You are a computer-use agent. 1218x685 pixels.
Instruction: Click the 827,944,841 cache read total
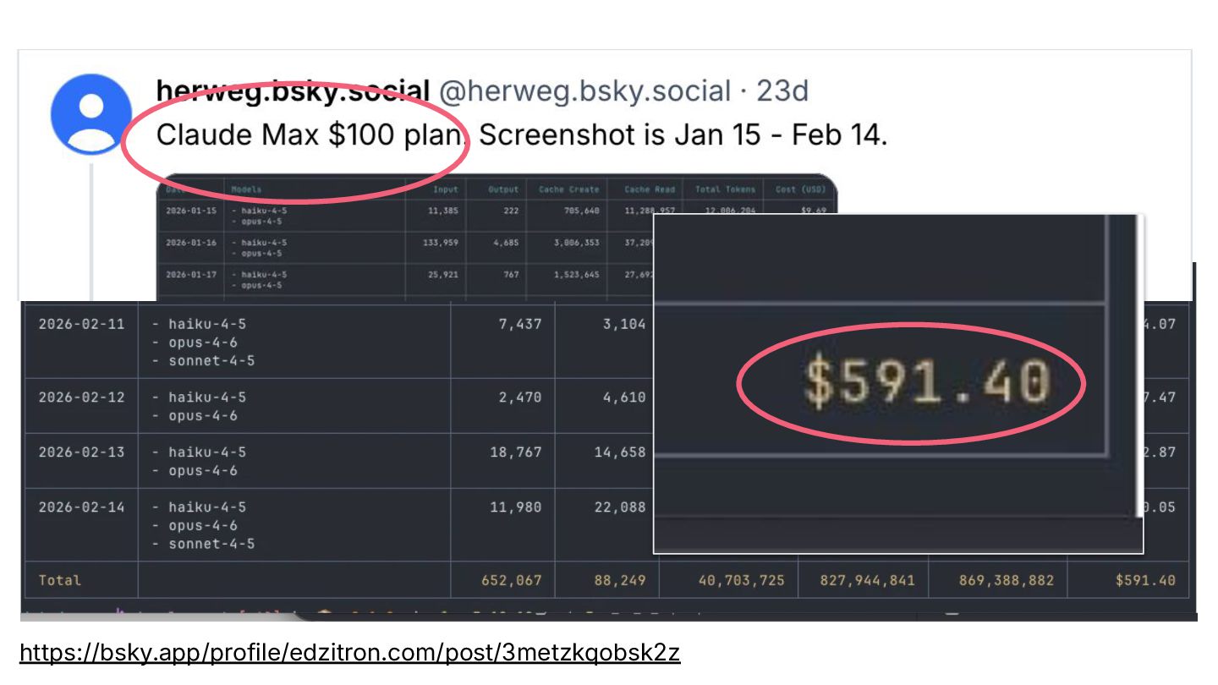[x=867, y=580]
